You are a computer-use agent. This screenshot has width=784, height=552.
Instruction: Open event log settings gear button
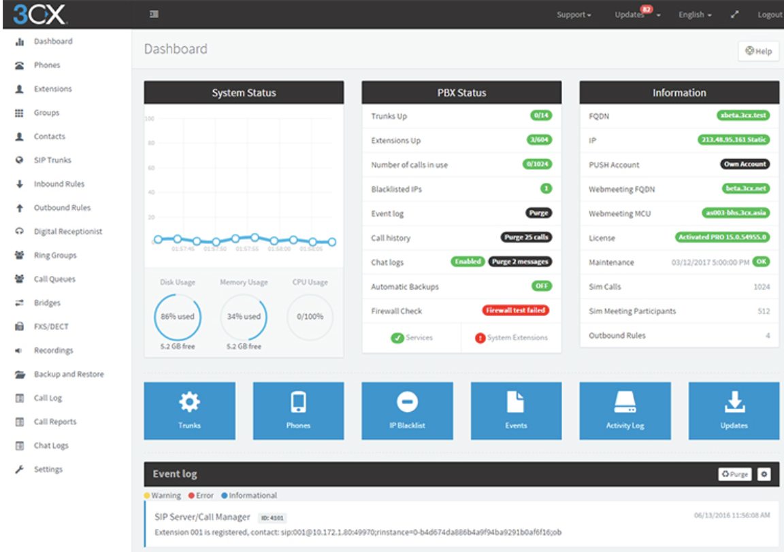tap(764, 474)
